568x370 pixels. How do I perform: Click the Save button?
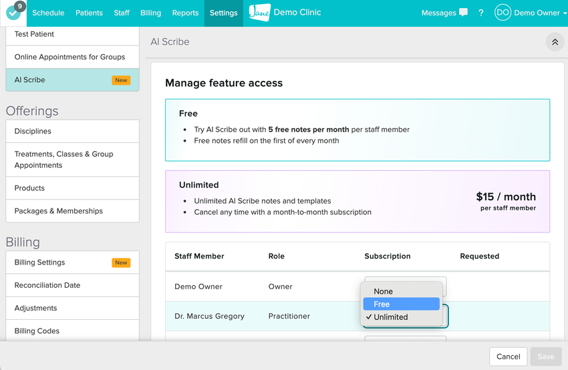click(x=545, y=357)
